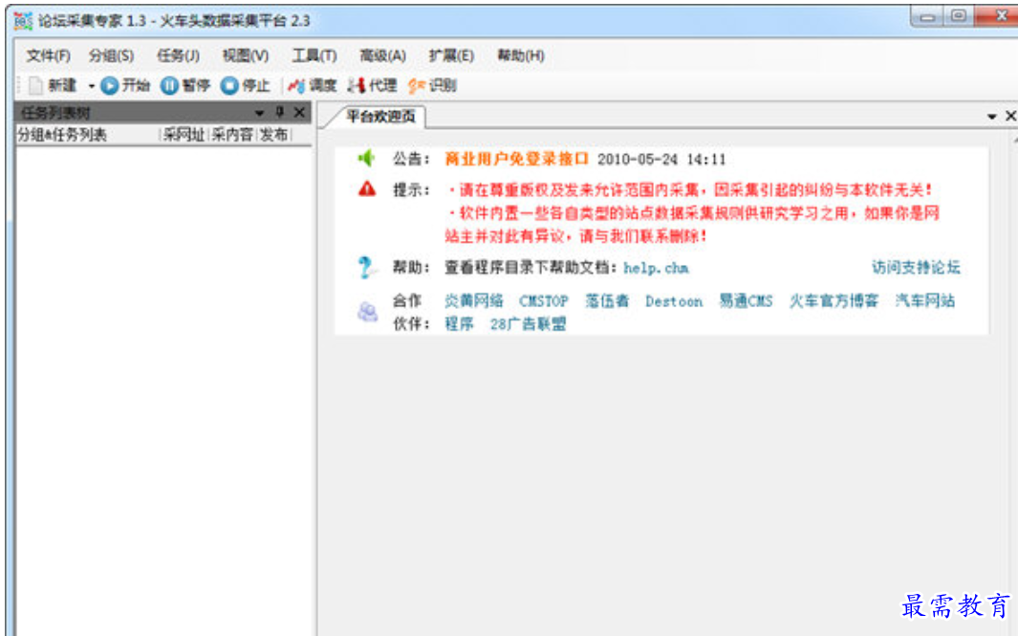Open the 文件(F) menu
The image size is (1018, 636).
coord(48,55)
